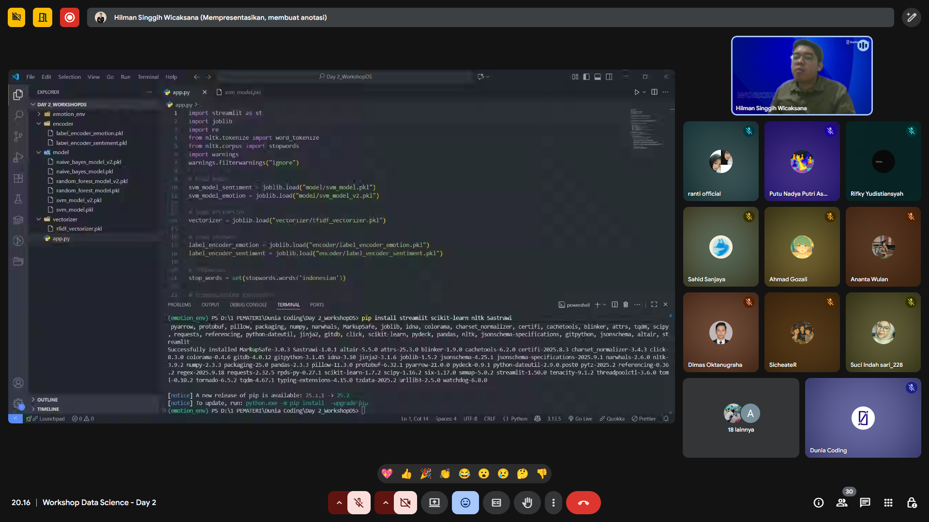Viewport: 929px width, 522px height.
Task: Select Dunia Coding participant tile
Action: click(x=863, y=418)
